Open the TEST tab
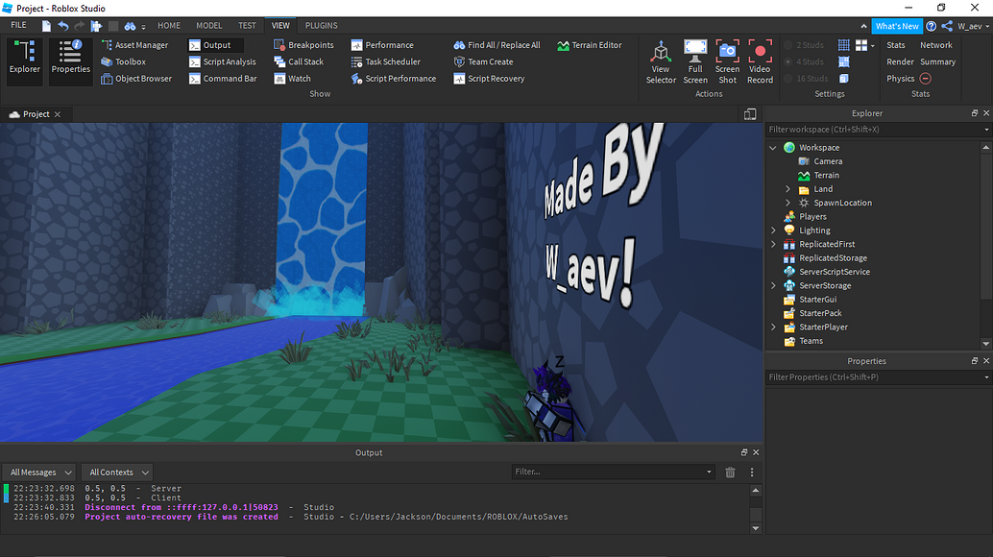Image resolution: width=993 pixels, height=557 pixels. 247,25
